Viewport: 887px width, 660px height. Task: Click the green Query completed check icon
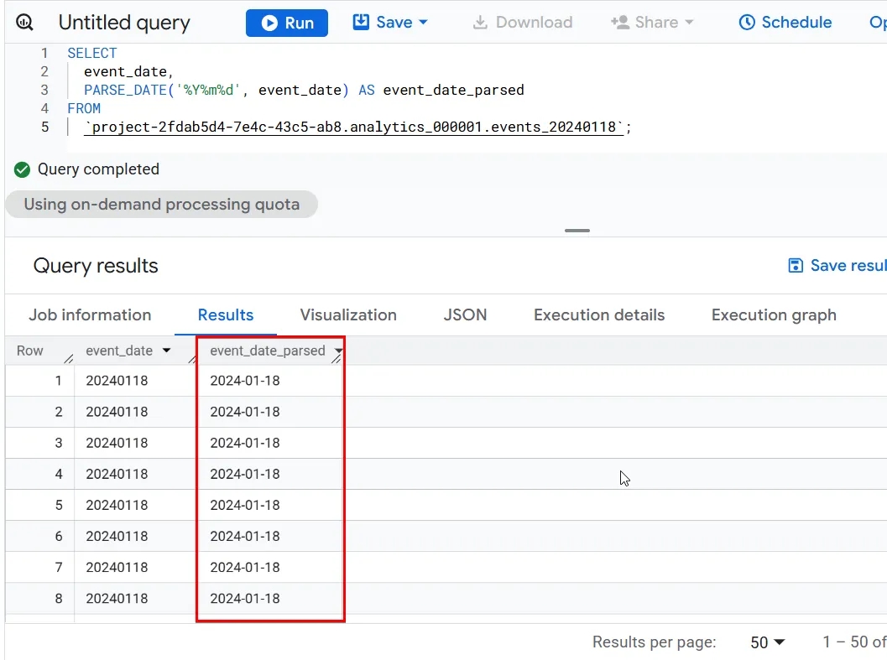22,169
